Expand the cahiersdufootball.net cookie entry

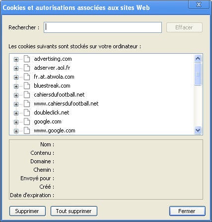16,95
